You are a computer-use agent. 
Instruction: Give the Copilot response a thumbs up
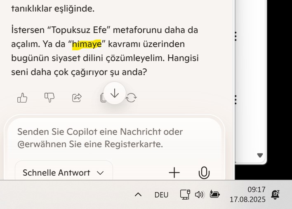pyautogui.click(x=22, y=98)
